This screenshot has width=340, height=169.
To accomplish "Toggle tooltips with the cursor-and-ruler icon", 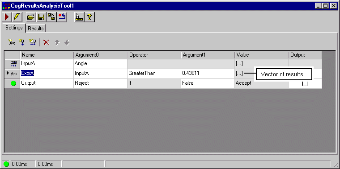I will pyautogui.click(x=79, y=17).
